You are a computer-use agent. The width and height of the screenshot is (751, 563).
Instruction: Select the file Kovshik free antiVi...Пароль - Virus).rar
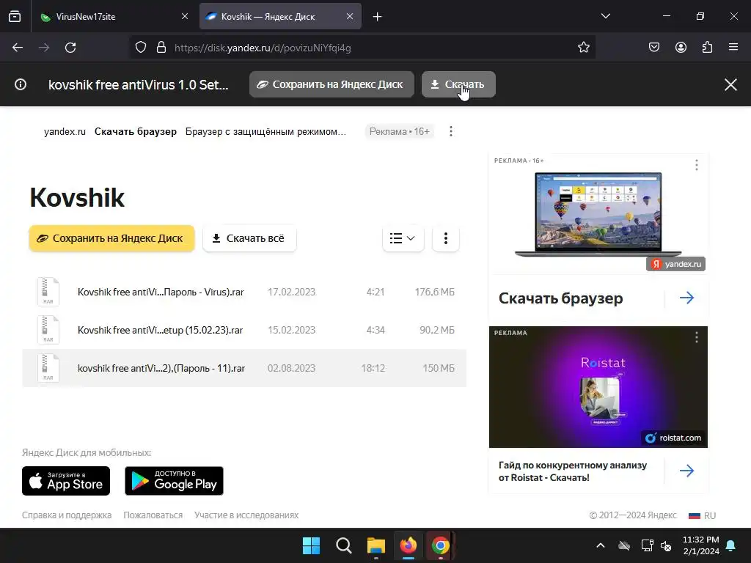[244, 292]
